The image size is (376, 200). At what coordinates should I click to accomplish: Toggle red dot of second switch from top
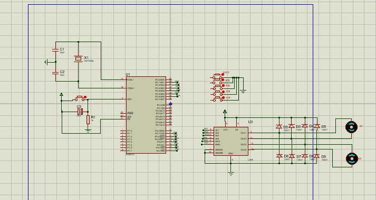[223, 80]
